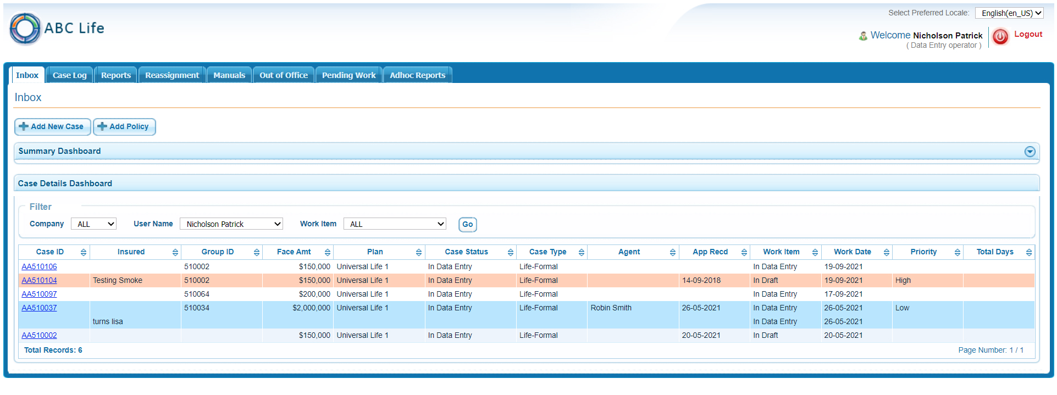Open case AA510104 link
Screen dimensions: 1057x395
click(x=39, y=281)
